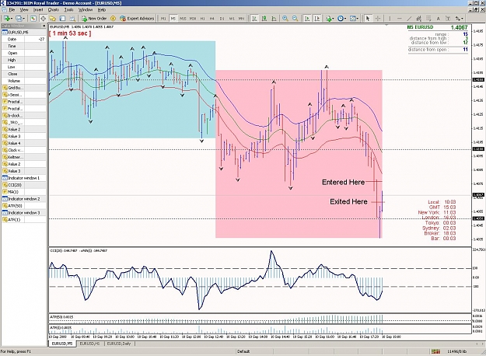Select the MA(1) row in Data Window
Screen dimensions: 486x356
(24, 192)
